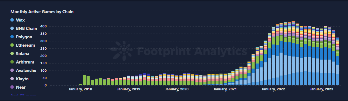Click the Klaytn legend dot

pyautogui.click(x=12, y=79)
